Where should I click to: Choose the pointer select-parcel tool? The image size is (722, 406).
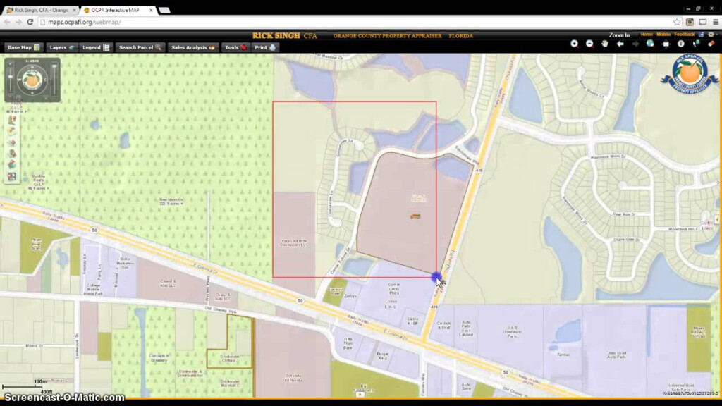696,44
